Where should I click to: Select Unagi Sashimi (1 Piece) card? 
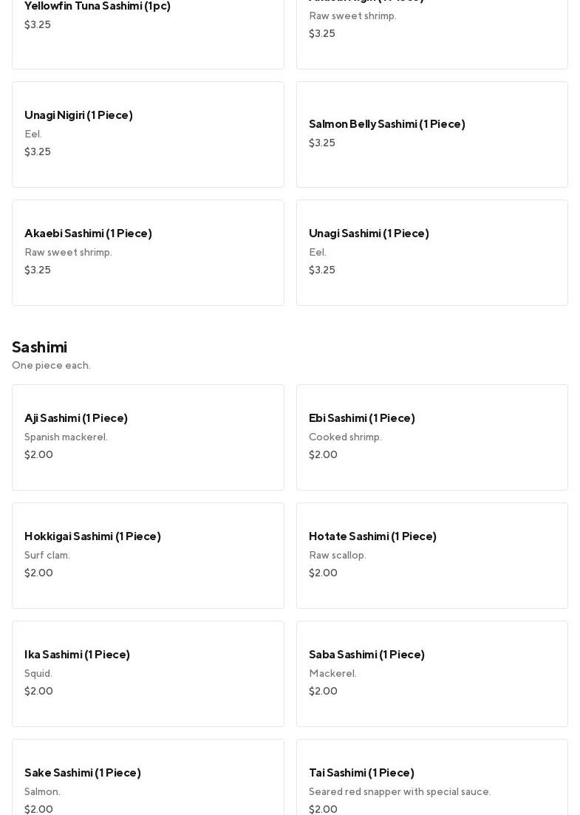click(431, 252)
